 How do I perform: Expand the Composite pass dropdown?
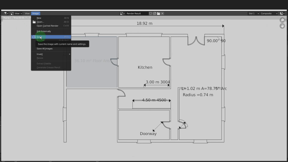(269, 13)
